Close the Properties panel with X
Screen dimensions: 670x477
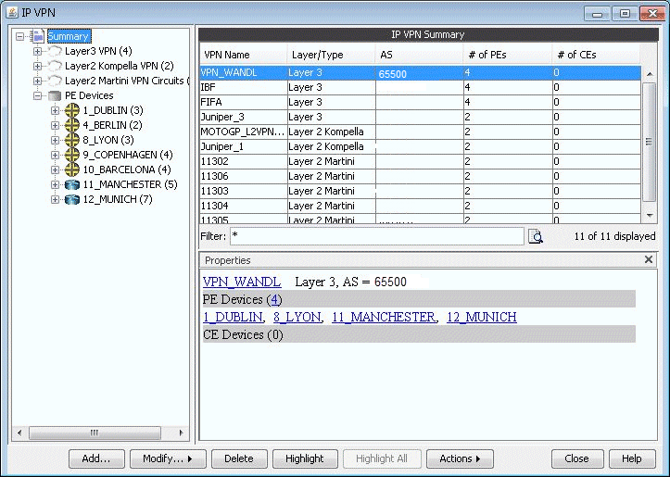649,260
